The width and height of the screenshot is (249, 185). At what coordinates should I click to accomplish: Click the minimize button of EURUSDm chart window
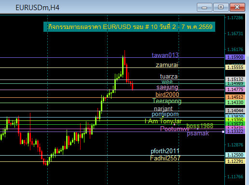(x=205, y=7)
